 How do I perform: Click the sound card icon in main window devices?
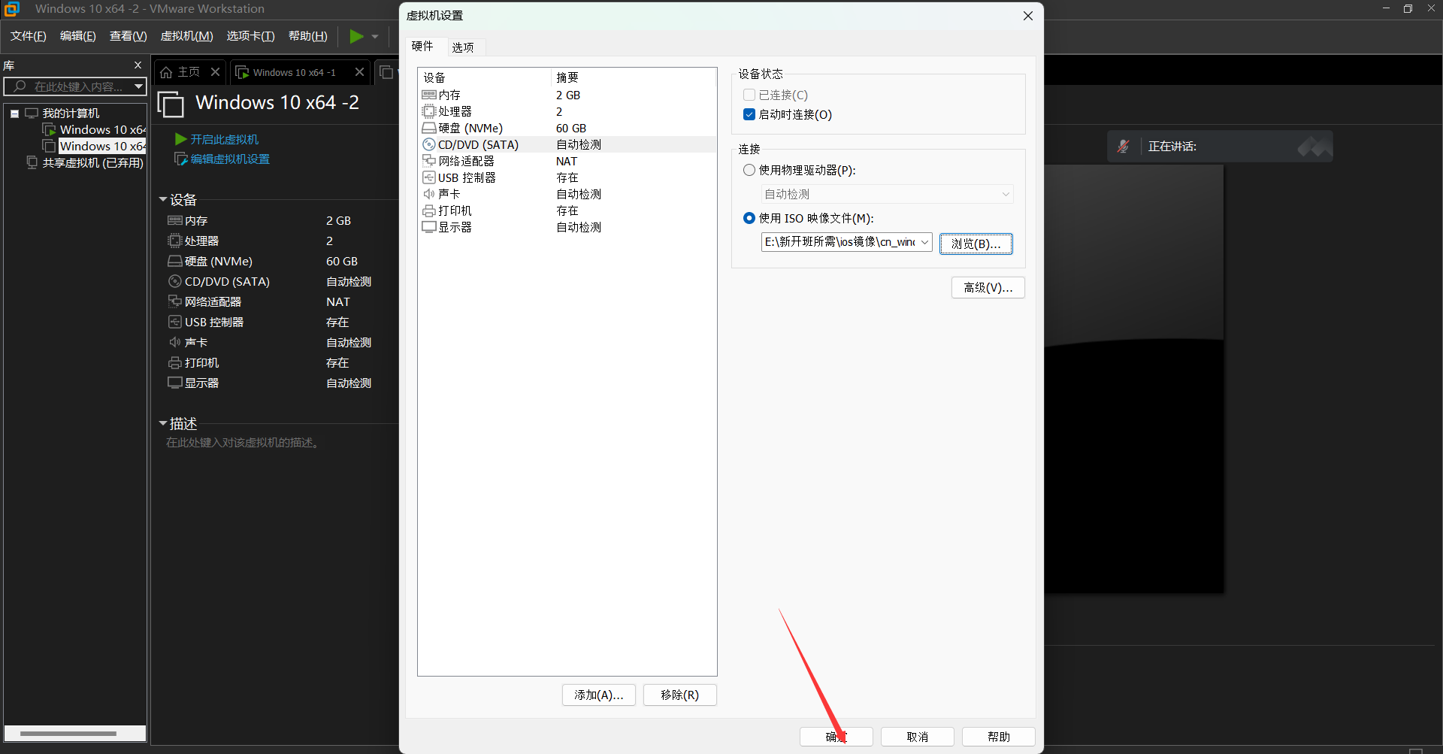tap(175, 342)
